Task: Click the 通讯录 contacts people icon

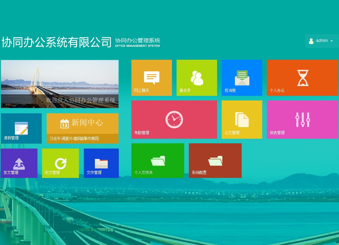Action: [197, 78]
